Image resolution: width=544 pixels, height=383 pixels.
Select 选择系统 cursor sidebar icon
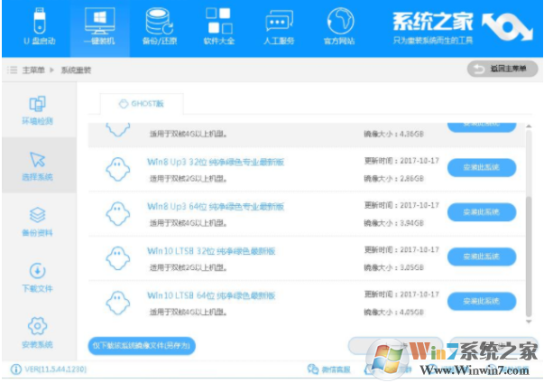[38, 159]
